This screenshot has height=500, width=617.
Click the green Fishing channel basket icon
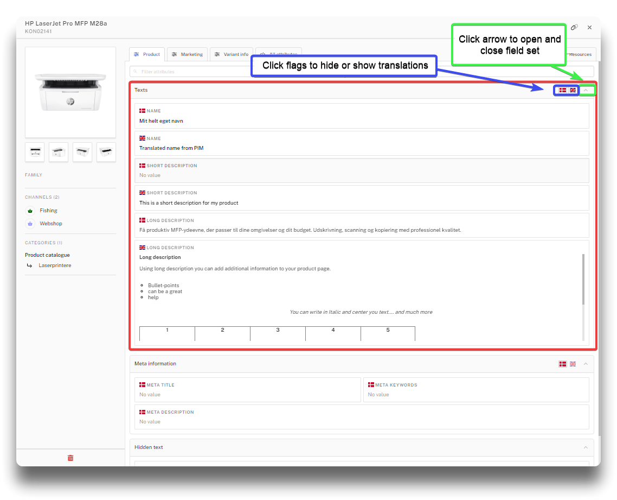(30, 211)
